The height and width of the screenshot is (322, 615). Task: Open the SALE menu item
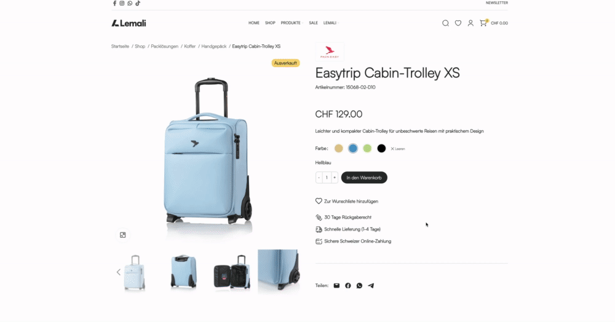(314, 23)
